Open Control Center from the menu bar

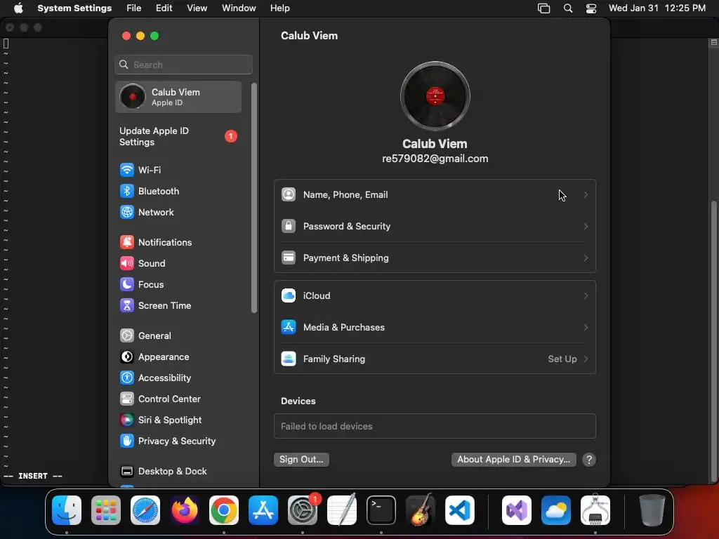[x=591, y=8]
